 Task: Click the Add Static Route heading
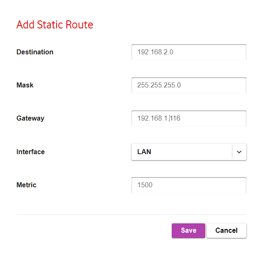click(x=54, y=25)
